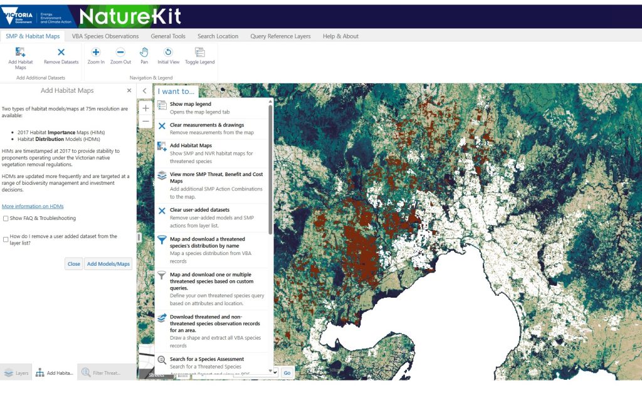Collapse the 'I want to...' menu
The width and height of the screenshot is (642, 398).
pyautogui.click(x=176, y=92)
